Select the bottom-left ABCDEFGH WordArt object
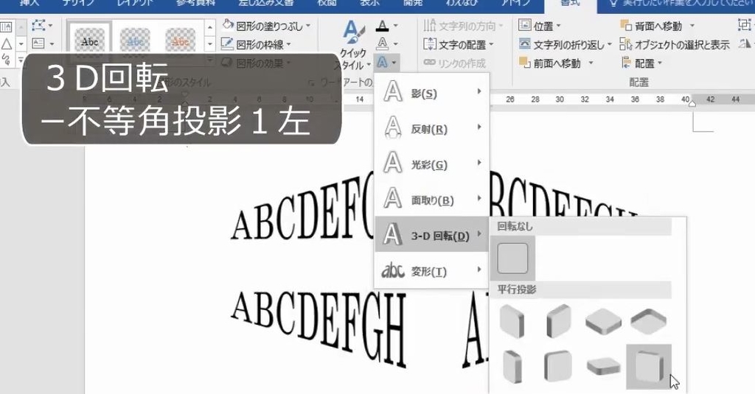Image resolution: width=755 pixels, height=394 pixels. (x=319, y=328)
